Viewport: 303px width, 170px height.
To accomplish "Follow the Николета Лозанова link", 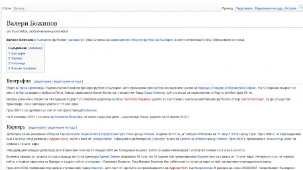I will click(x=68, y=117).
